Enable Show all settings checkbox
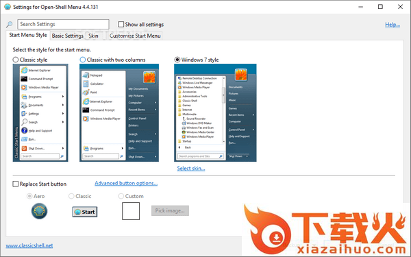This screenshot has width=411, height=257. coord(121,25)
